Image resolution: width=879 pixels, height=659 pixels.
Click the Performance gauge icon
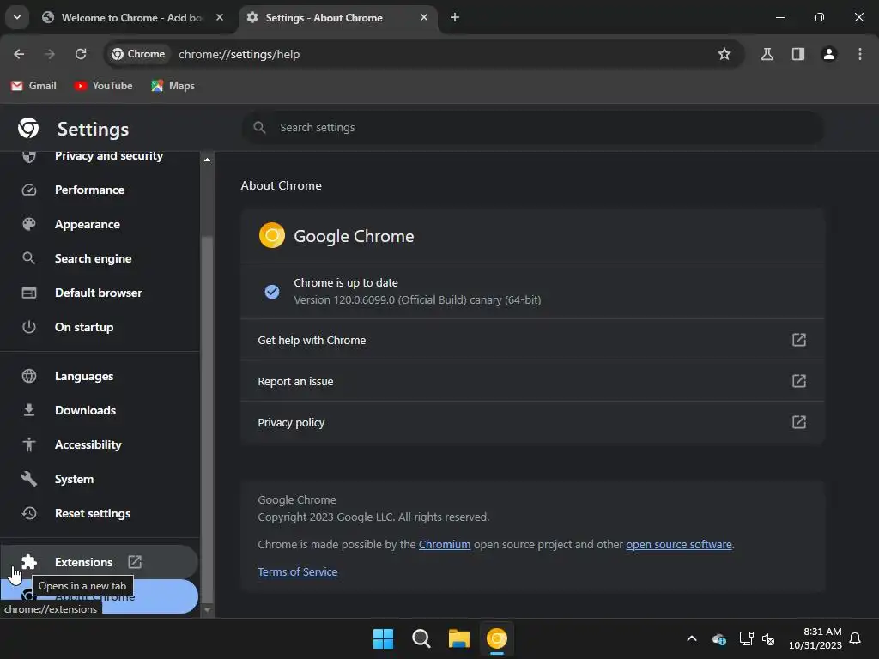coord(28,190)
